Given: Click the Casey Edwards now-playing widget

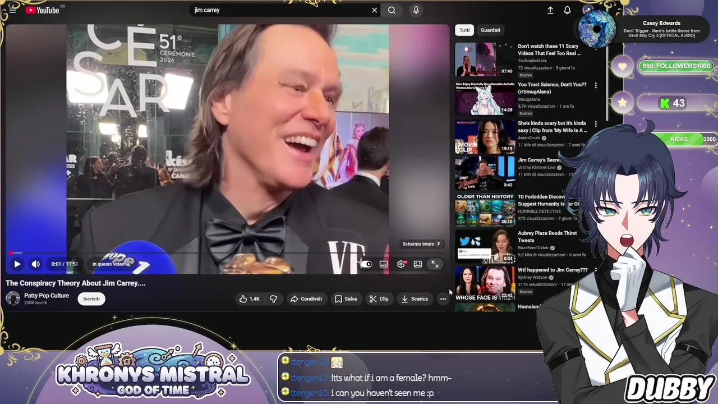Looking at the screenshot, I should 642,28.
